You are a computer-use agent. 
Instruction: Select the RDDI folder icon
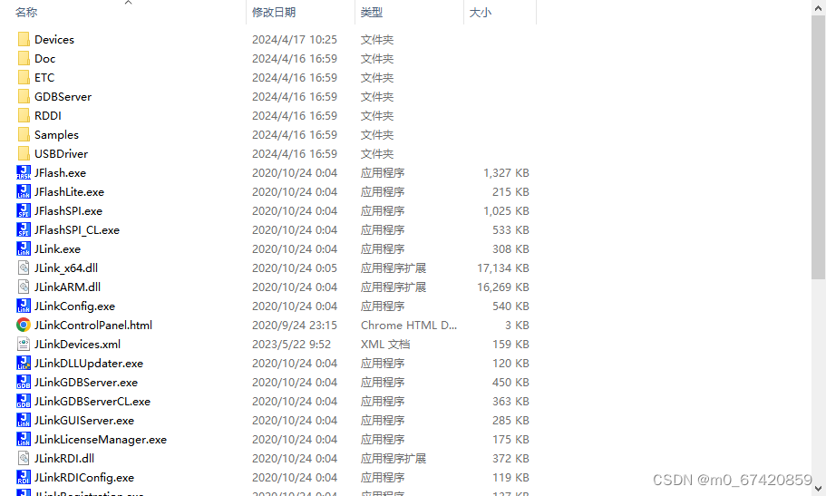pos(24,115)
